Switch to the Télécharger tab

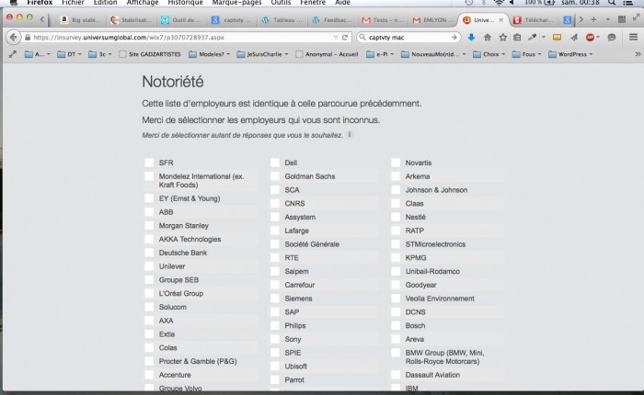pos(534,19)
